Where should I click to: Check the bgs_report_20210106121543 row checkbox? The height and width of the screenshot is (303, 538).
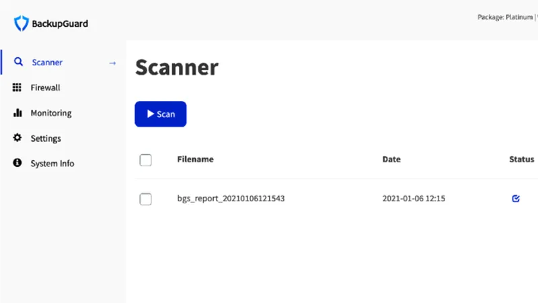click(145, 199)
